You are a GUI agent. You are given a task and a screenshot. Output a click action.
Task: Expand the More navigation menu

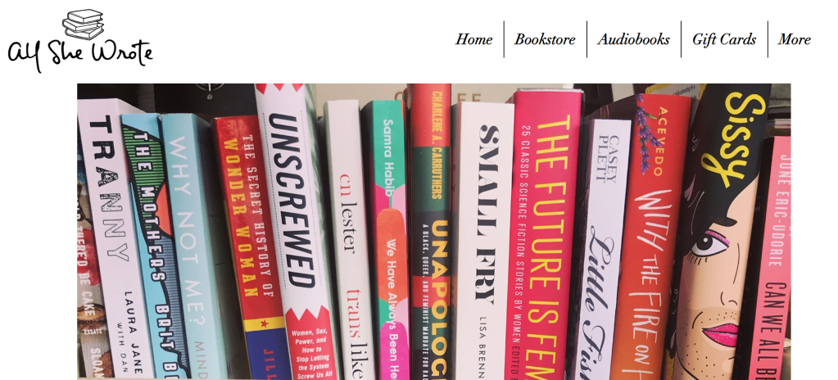[795, 39]
